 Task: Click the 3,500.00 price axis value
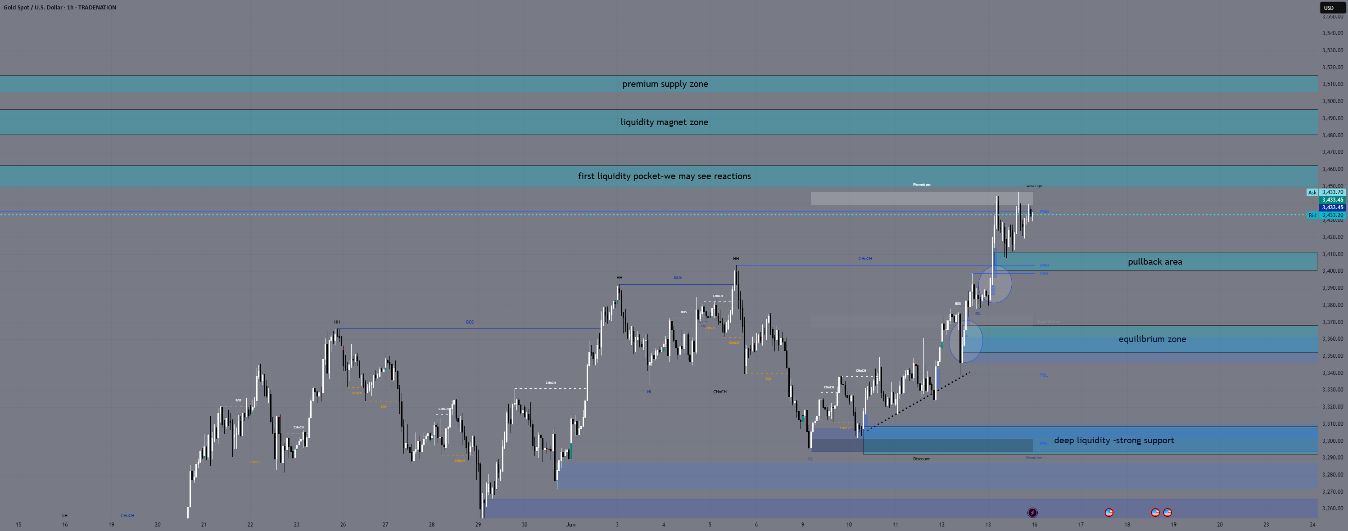click(1332, 101)
